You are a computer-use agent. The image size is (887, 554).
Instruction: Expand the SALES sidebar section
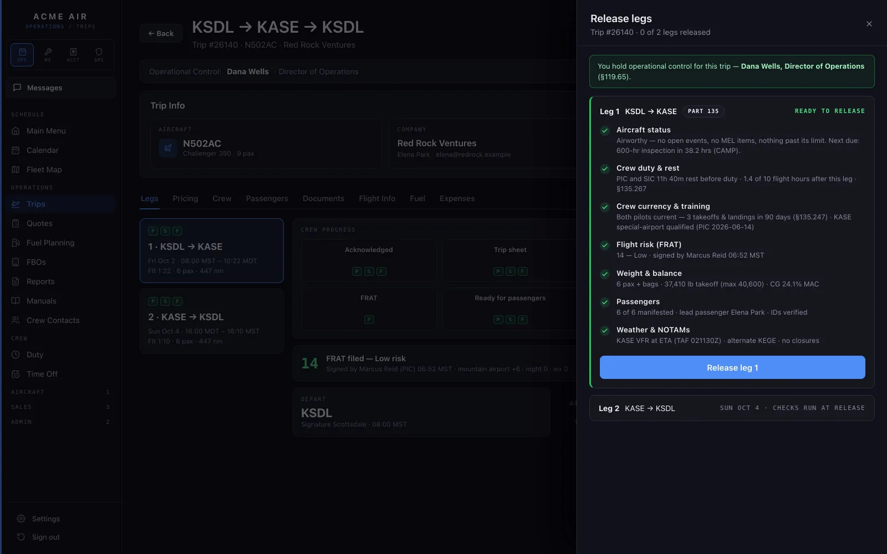[x=61, y=407]
